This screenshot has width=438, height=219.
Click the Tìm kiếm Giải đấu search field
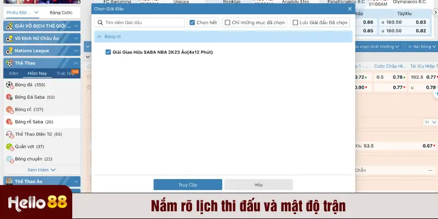click(140, 22)
